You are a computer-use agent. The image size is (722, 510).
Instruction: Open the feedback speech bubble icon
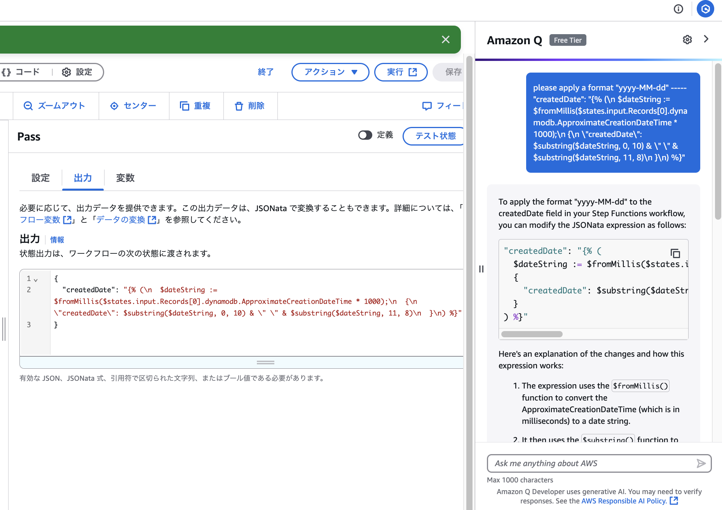point(427,106)
